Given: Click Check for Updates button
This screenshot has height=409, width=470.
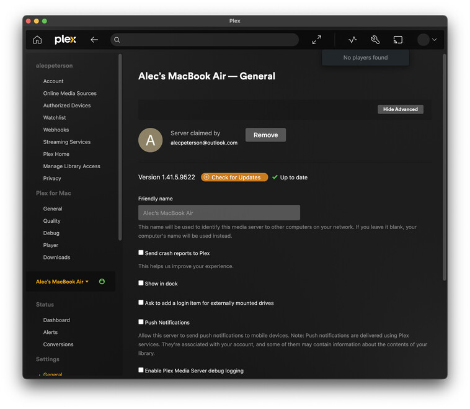Looking at the screenshot, I should coord(234,177).
